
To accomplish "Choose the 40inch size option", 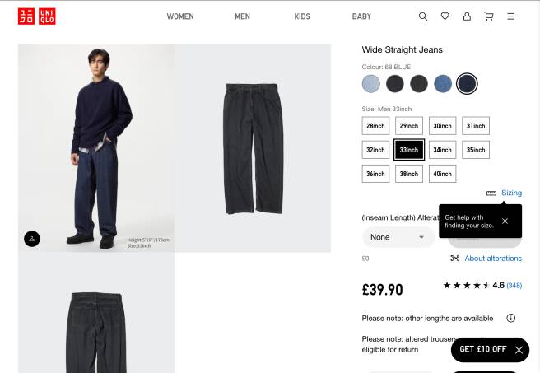I will [442, 174].
